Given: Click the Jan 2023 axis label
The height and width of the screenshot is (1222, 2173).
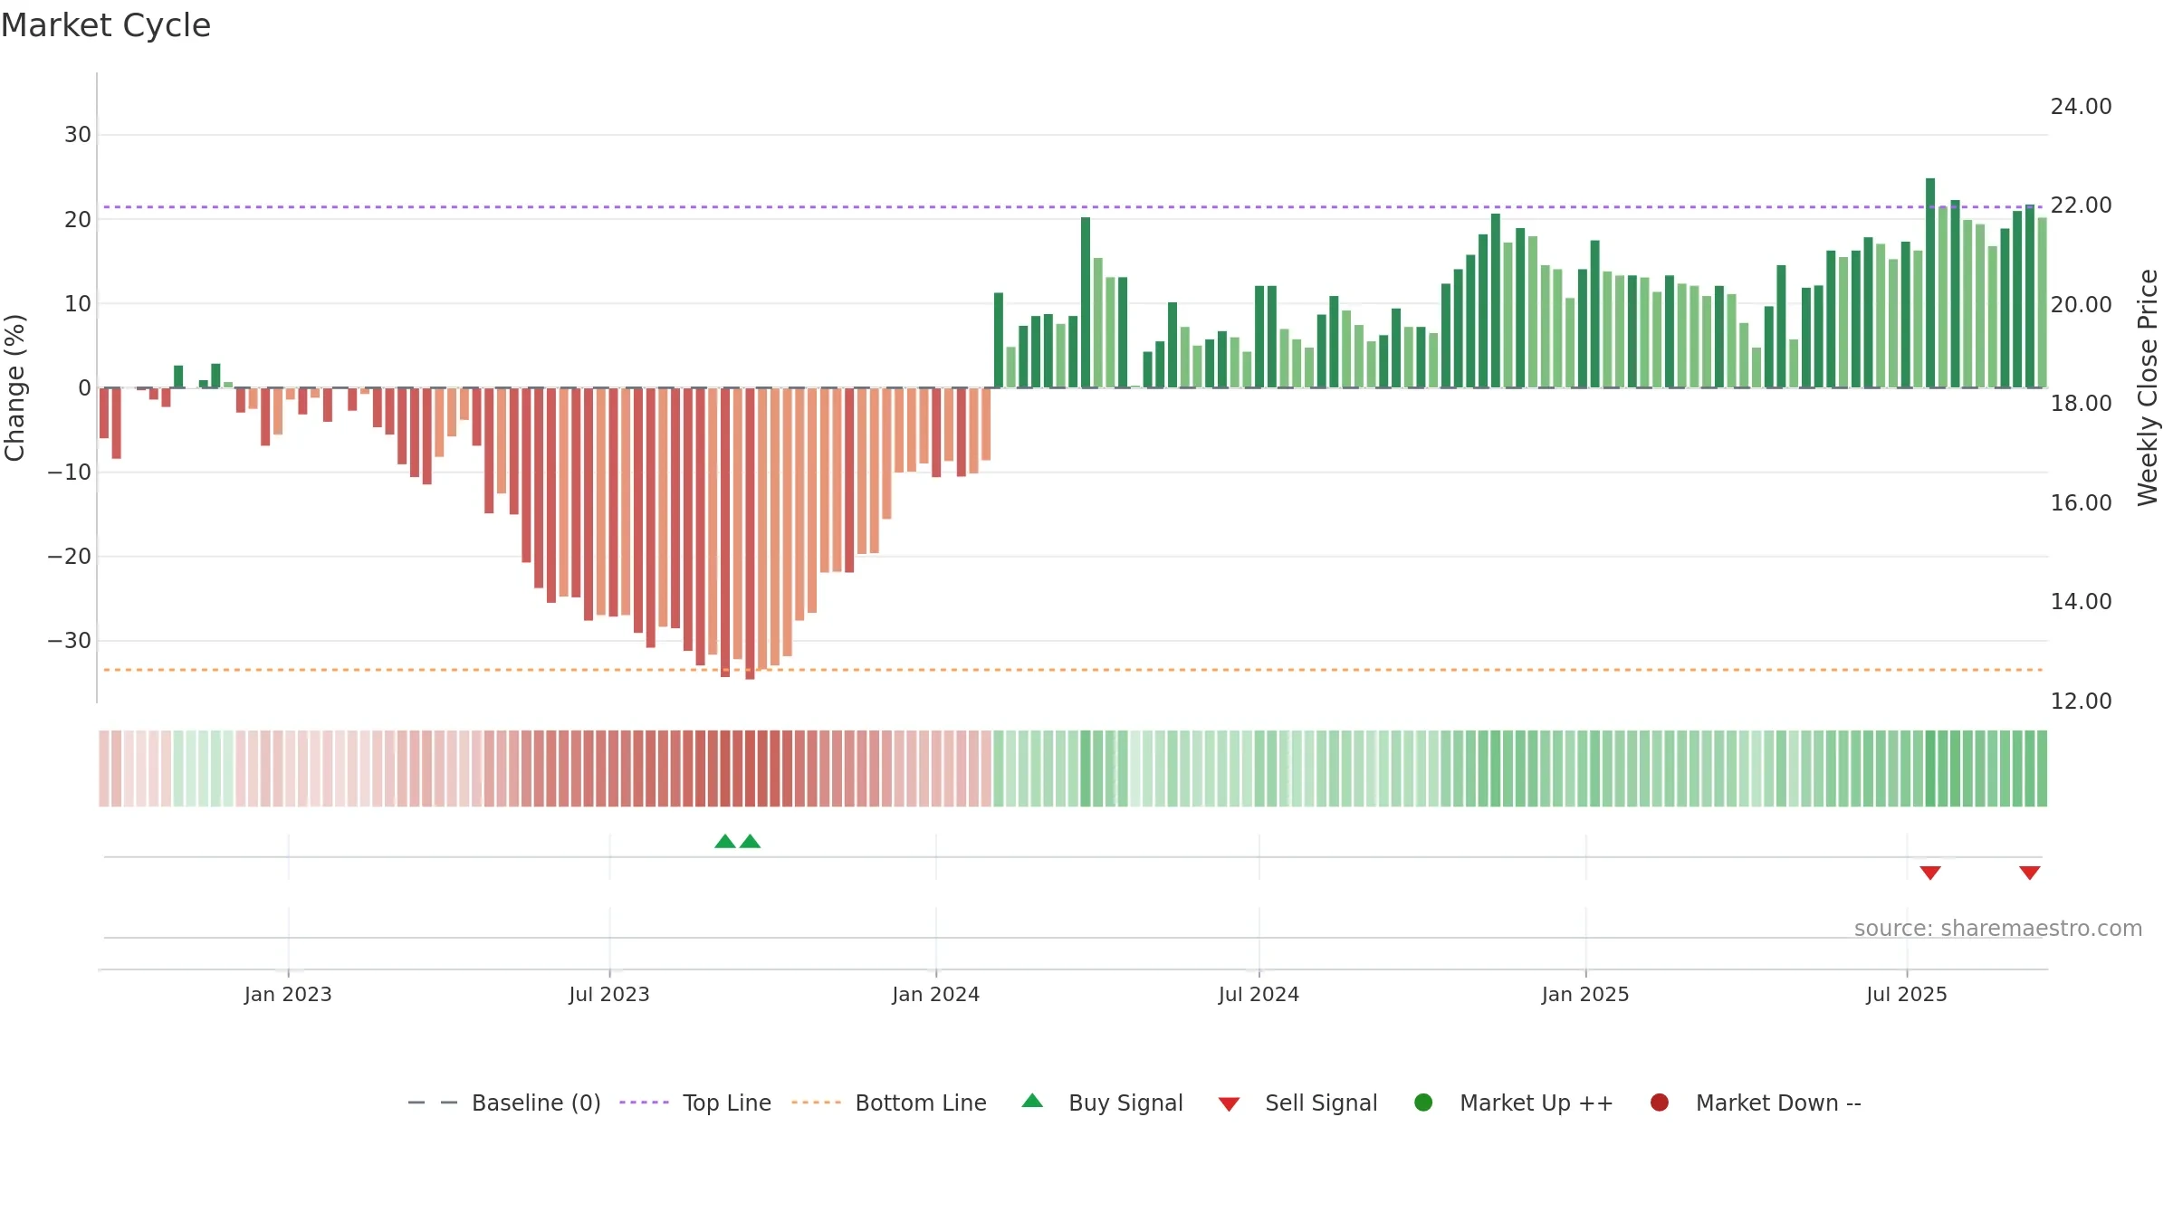Looking at the screenshot, I should click(288, 994).
